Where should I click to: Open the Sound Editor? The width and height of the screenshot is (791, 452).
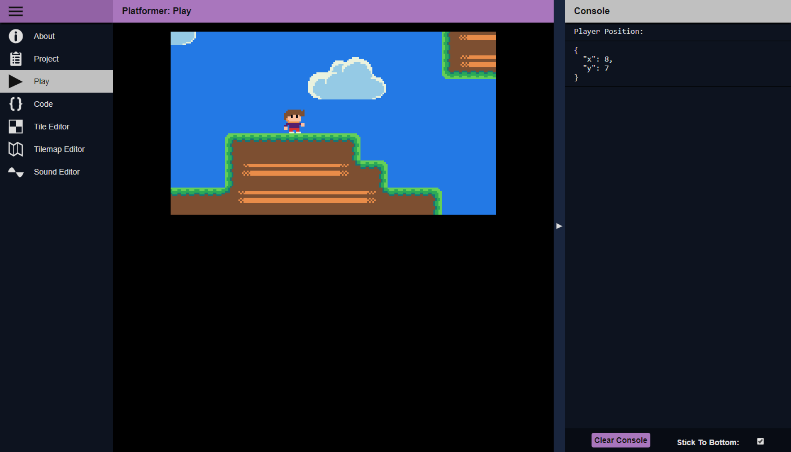pos(56,172)
